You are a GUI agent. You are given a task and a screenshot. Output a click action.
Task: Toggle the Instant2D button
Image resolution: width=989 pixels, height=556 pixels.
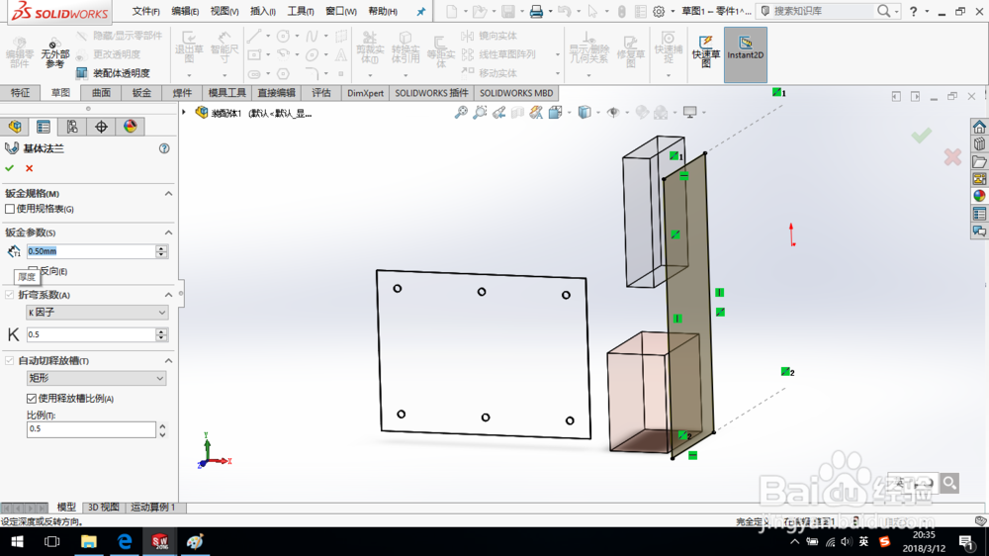click(x=746, y=54)
